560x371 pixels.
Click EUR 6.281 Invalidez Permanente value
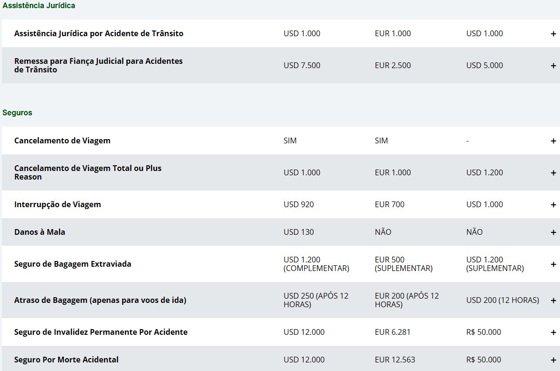pos(393,332)
